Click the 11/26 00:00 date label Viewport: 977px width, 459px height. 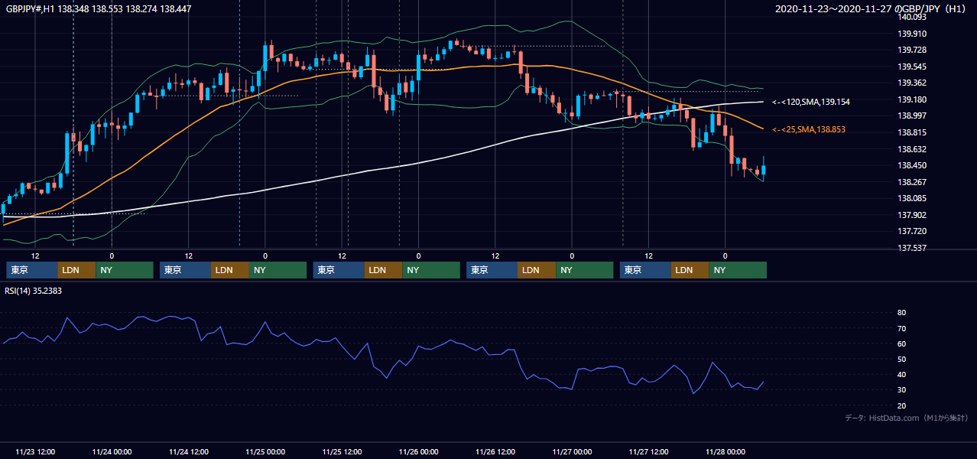[x=419, y=451]
